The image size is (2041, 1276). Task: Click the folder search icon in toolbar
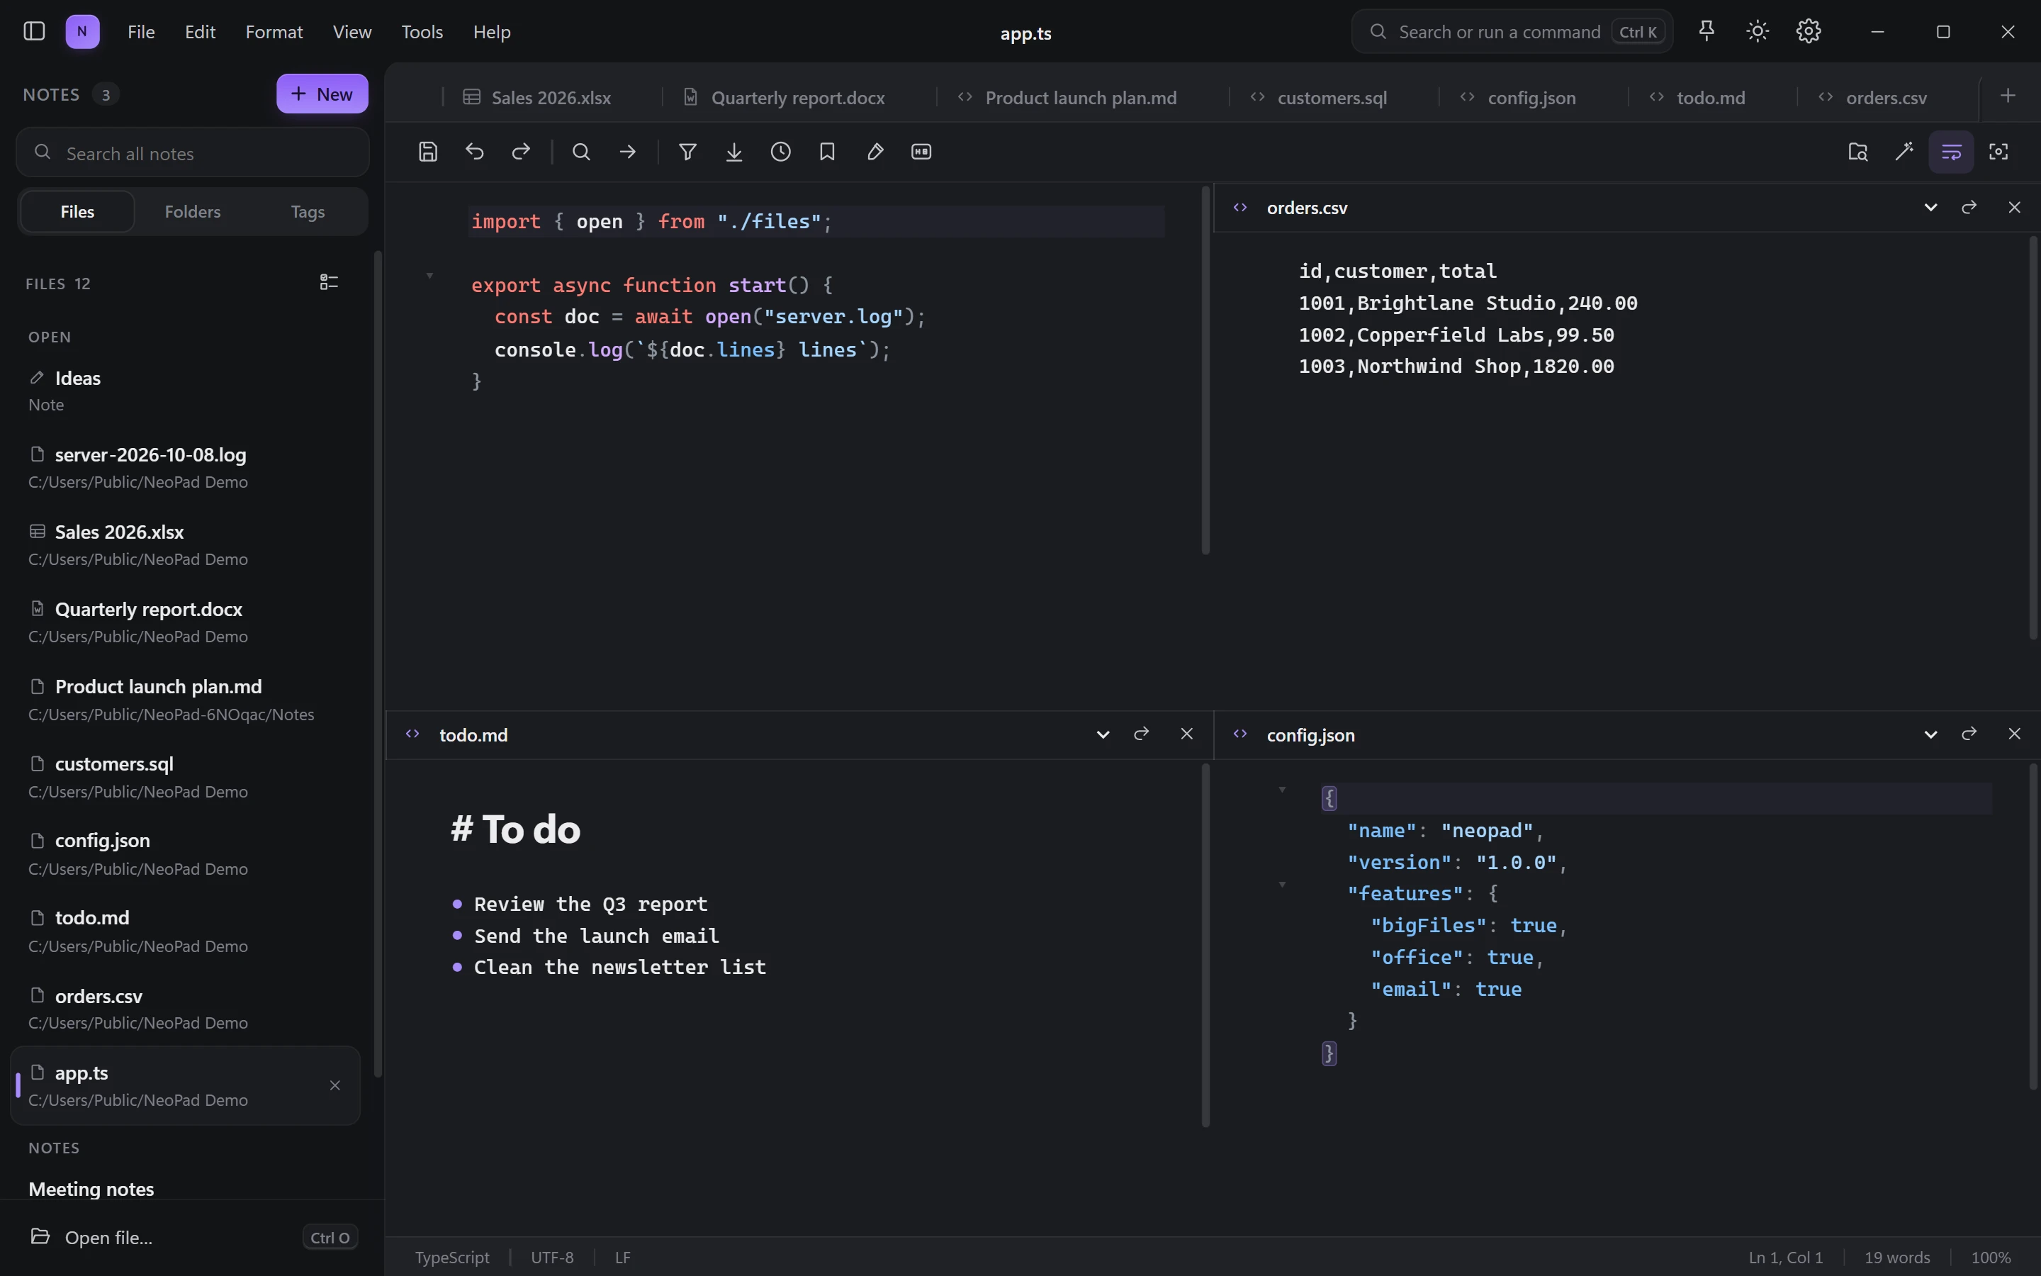pos(1858,152)
